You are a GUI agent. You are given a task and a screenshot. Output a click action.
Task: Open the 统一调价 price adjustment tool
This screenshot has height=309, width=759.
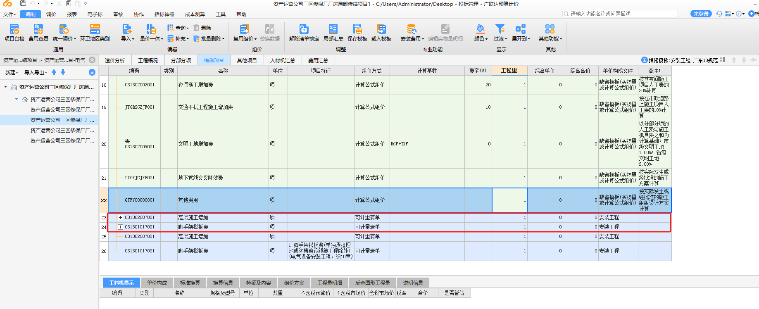click(x=64, y=32)
